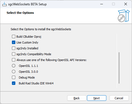Click the software box and disc icon

124,16
